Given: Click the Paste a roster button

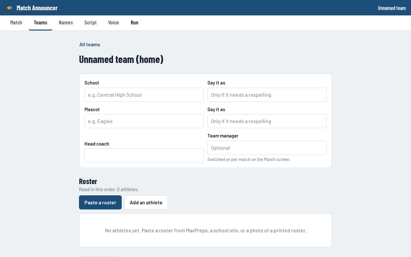Looking at the screenshot, I should (x=100, y=202).
